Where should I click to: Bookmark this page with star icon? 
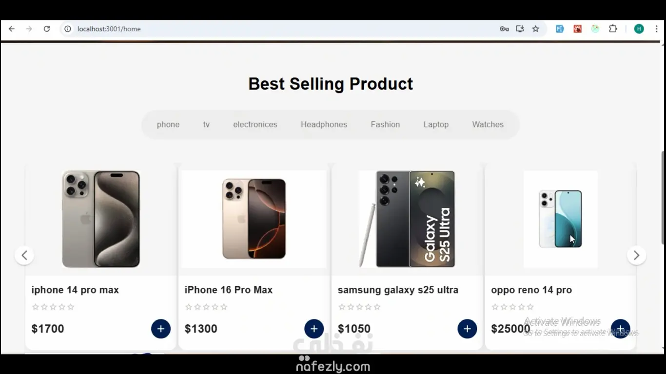click(535, 29)
